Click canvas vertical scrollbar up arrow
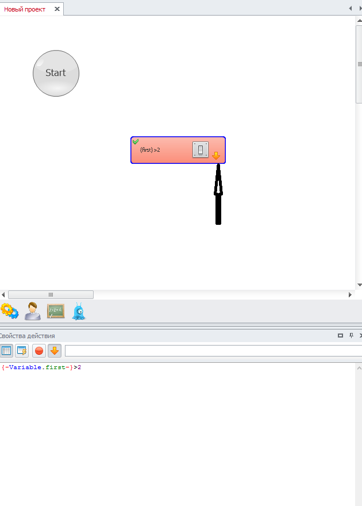The image size is (362, 506). 360,21
